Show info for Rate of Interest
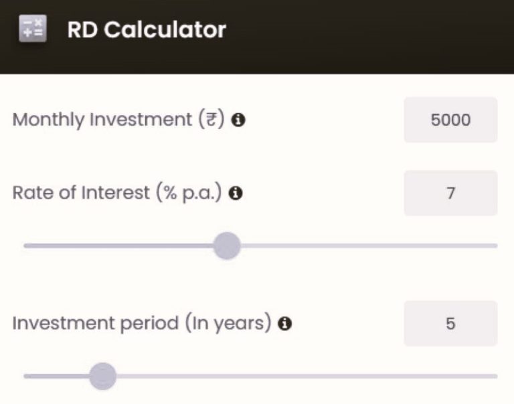514x404 pixels. (x=235, y=193)
